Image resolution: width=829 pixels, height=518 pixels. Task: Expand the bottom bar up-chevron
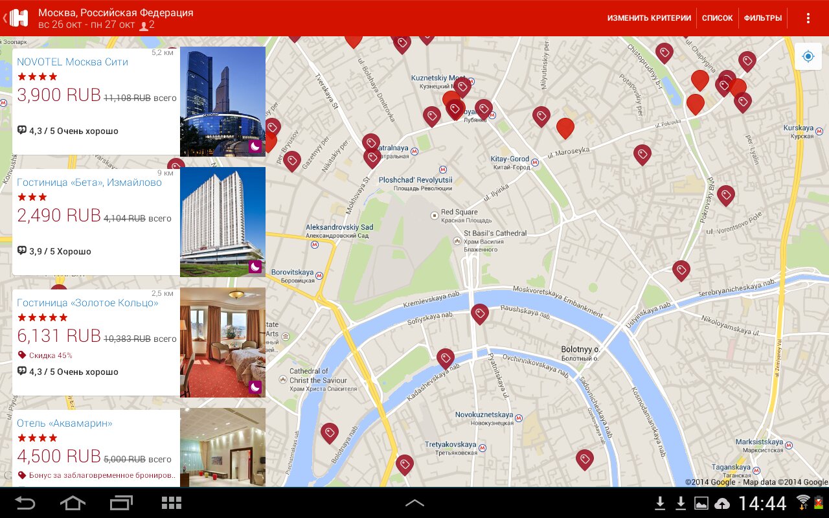(414, 503)
